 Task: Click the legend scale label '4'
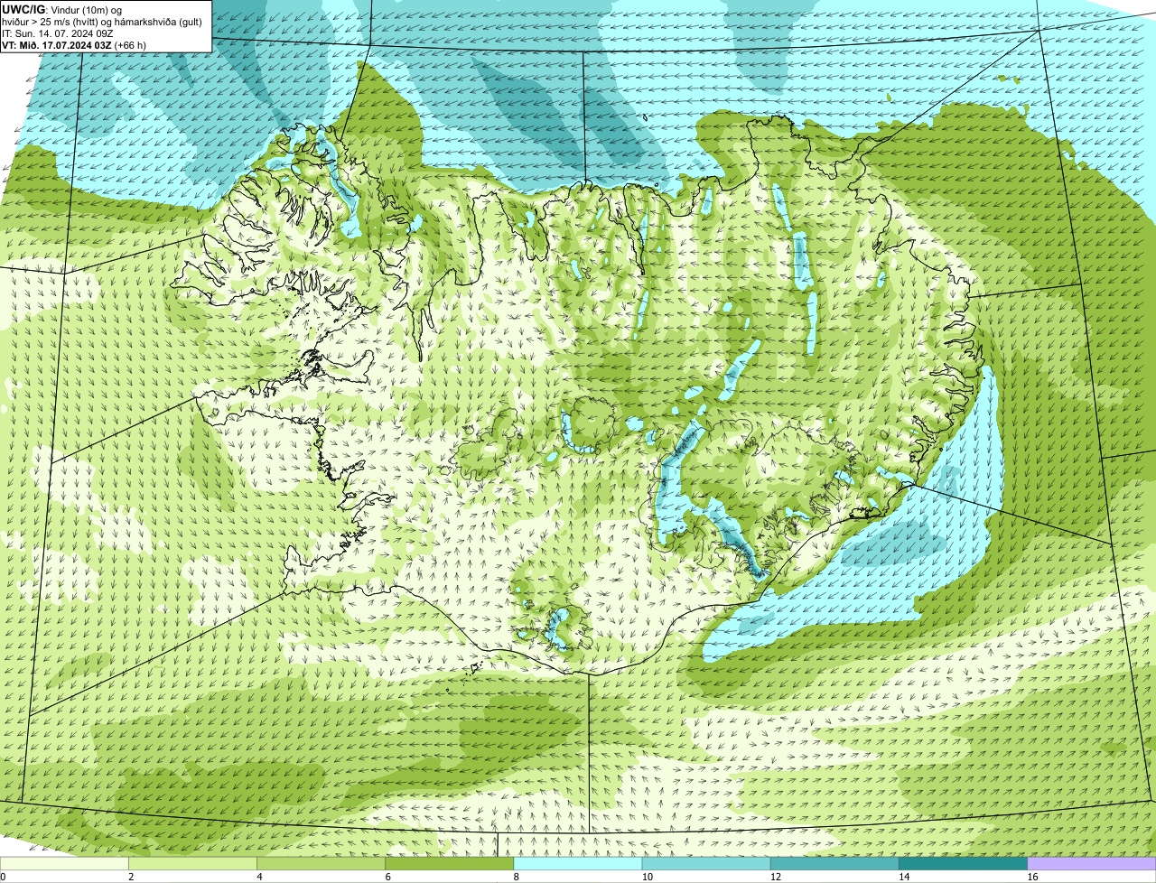click(x=259, y=877)
